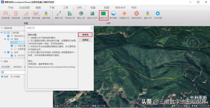This screenshot has width=210, height=108.
Task: Open the 面积测量 dropdown arrow
Action: pos(39,15)
